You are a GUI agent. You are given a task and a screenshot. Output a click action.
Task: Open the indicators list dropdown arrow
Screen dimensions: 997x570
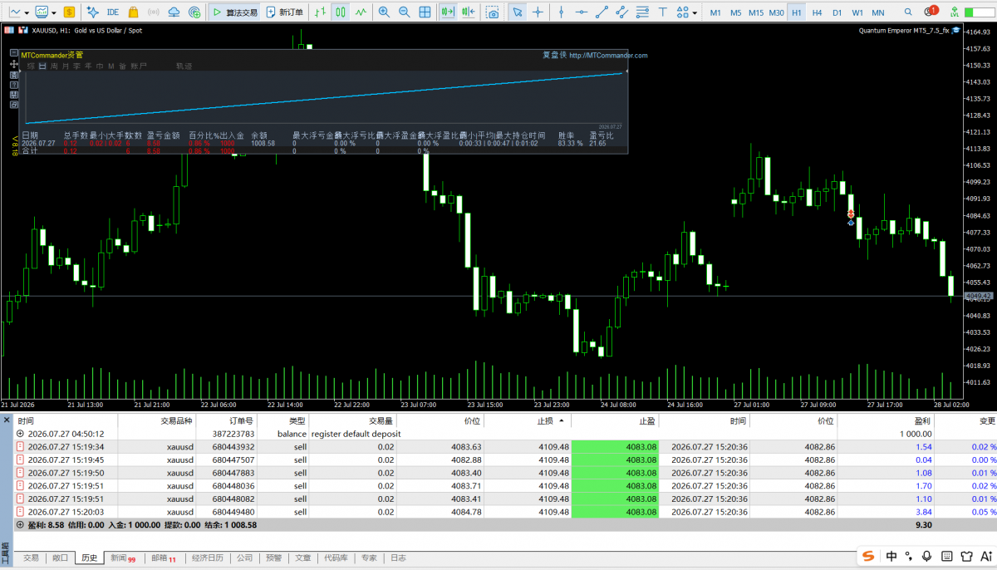(53, 12)
